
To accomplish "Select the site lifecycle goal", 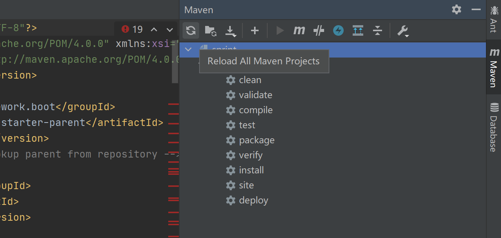I will (240, 185).
